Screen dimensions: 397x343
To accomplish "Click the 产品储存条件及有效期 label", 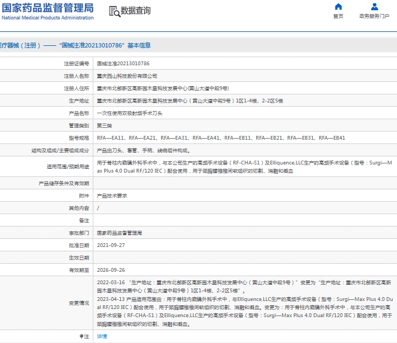I will 64,183.
